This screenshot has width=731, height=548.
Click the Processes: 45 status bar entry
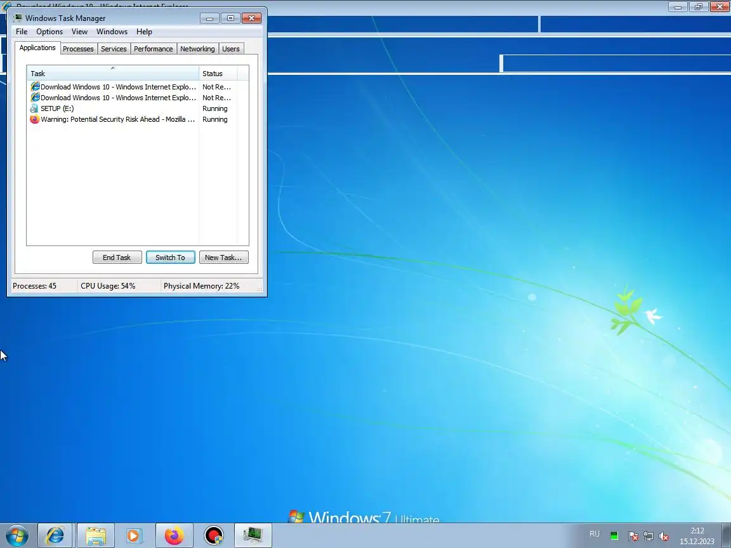coord(34,285)
